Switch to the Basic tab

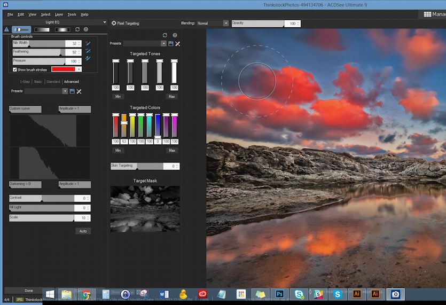[38, 82]
